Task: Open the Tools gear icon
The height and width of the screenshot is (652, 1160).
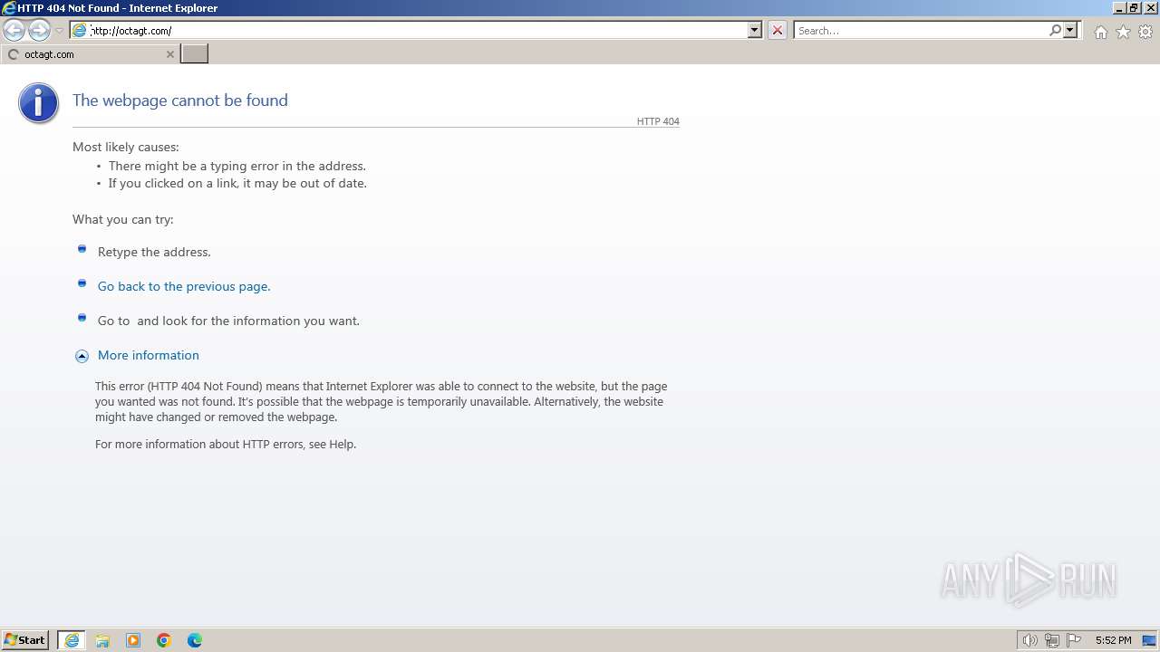Action: tap(1145, 32)
